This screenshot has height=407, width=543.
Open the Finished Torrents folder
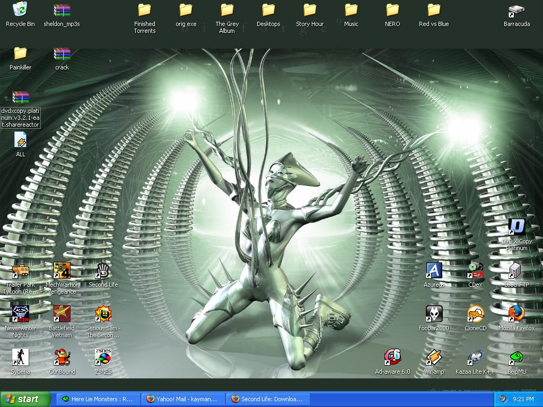(144, 10)
